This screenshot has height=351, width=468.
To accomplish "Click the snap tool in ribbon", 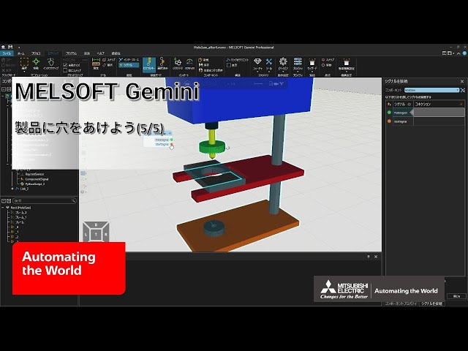I will click(109, 60).
